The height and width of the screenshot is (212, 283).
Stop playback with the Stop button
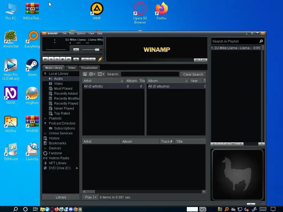(63, 59)
